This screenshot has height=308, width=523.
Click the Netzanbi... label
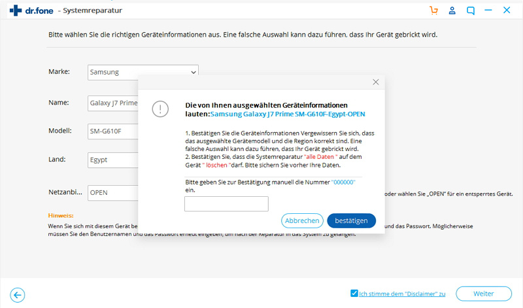click(65, 192)
